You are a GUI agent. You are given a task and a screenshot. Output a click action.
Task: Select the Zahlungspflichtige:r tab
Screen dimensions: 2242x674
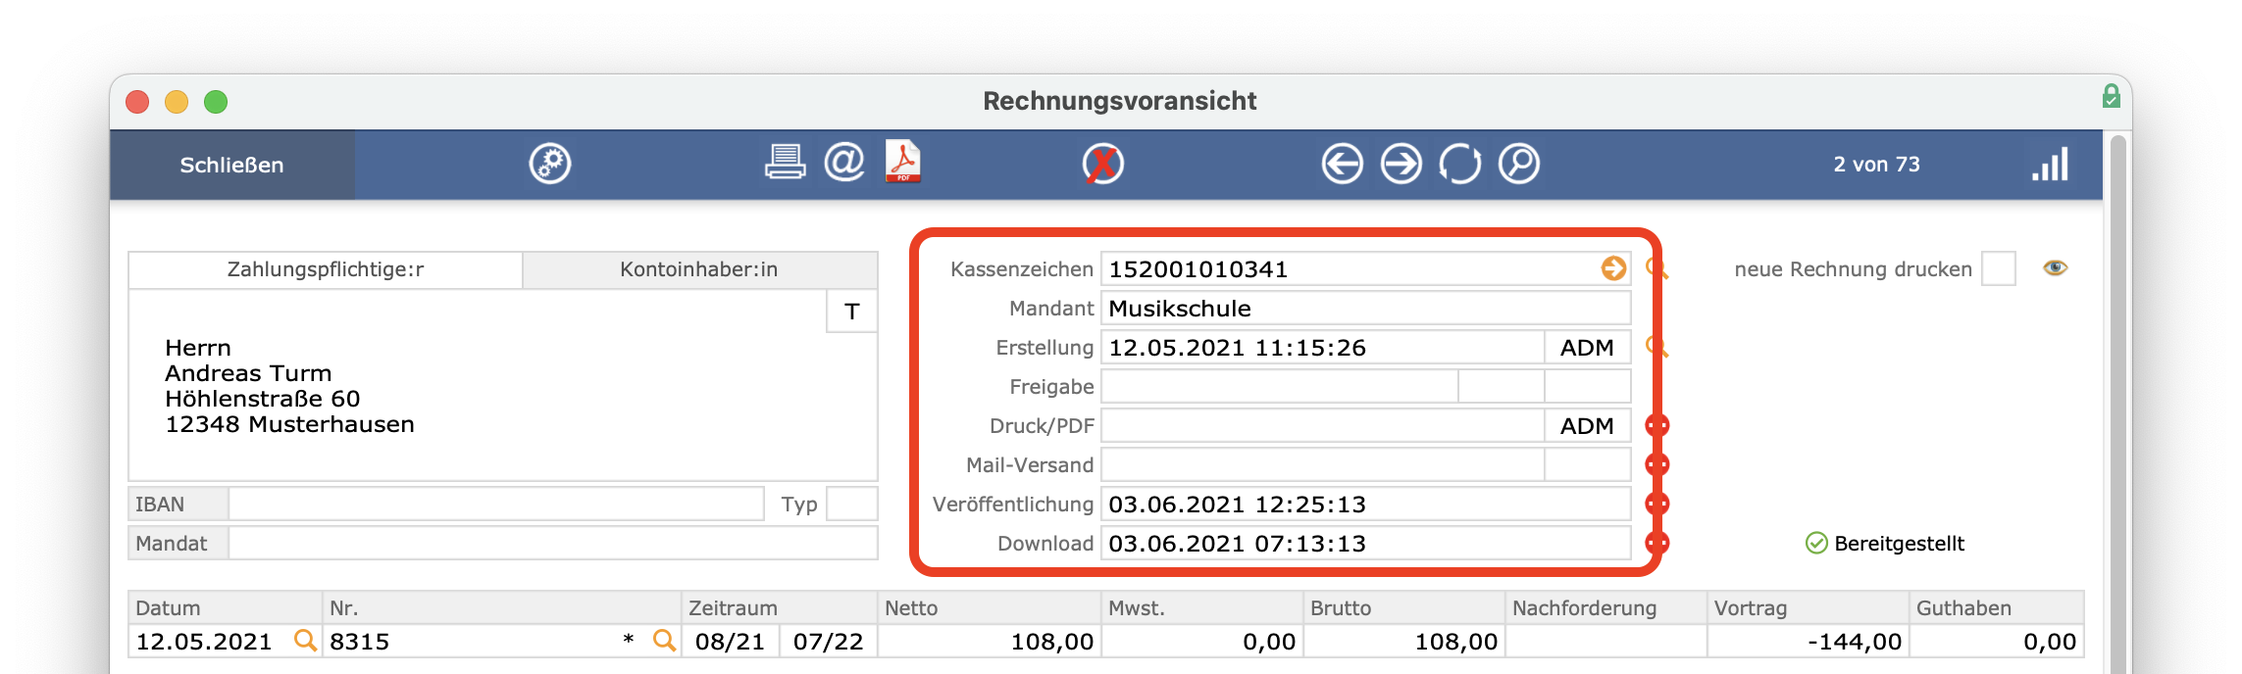pos(326,269)
